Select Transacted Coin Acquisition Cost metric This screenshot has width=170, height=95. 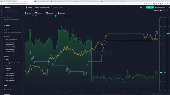[14, 63]
